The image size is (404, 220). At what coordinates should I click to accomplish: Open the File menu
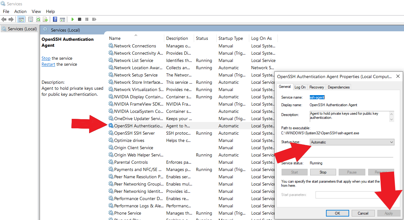pos(6,11)
